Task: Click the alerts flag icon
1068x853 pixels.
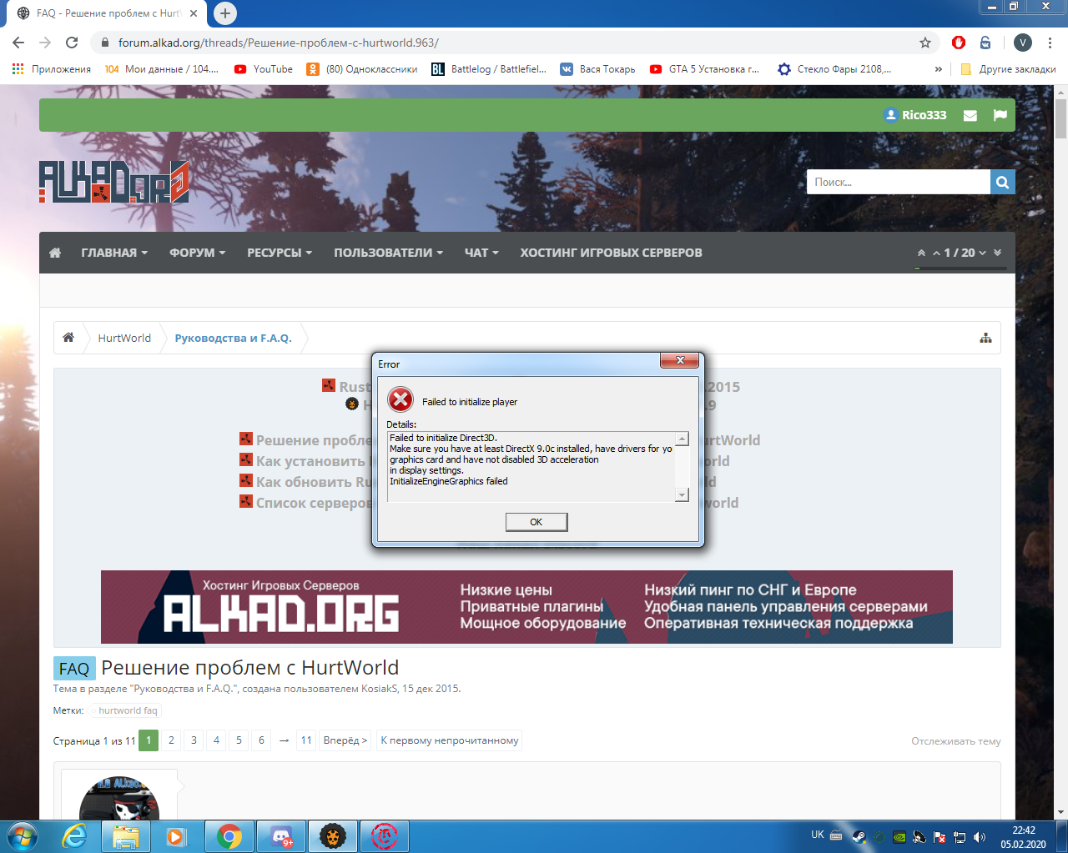Action: point(1000,115)
